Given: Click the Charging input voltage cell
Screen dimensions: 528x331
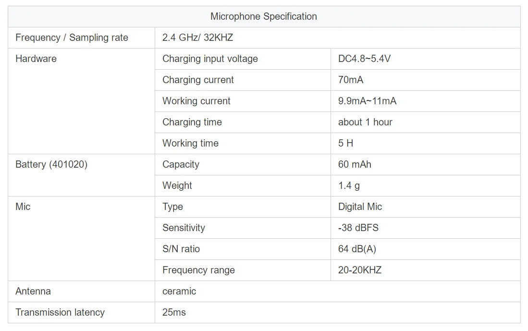Looking at the screenshot, I should (x=210, y=59).
